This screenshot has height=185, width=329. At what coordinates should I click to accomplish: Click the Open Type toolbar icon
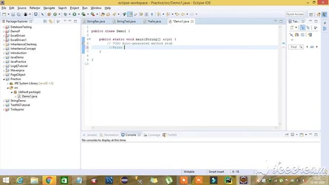click(103, 14)
